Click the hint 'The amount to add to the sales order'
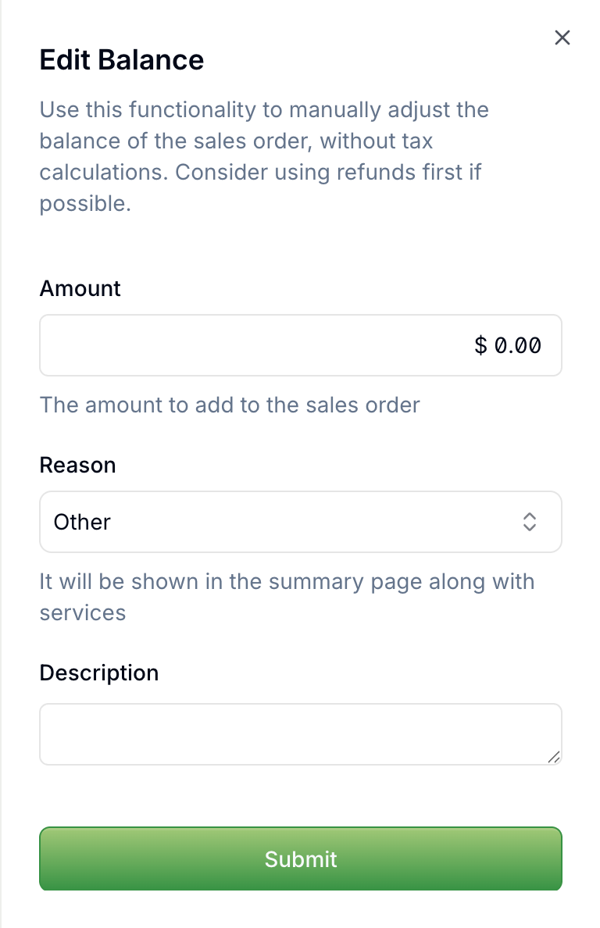The height and width of the screenshot is (928, 600). 230,405
